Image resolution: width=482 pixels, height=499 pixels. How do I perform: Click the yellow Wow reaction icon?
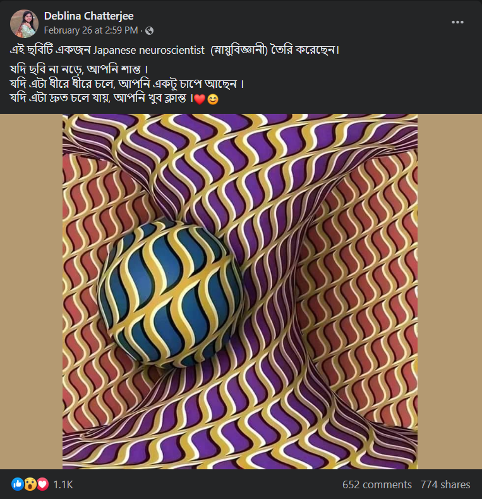tap(30, 484)
